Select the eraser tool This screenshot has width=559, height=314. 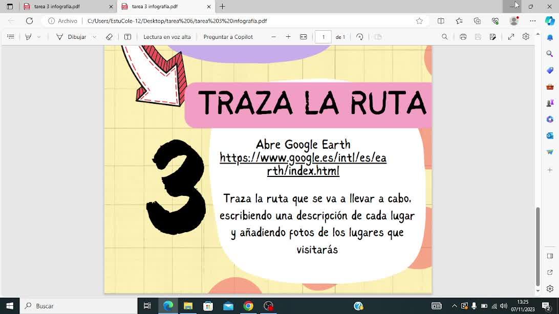point(110,37)
